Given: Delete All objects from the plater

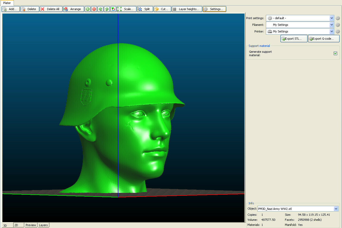Looking at the screenshot, I should click(x=51, y=9).
